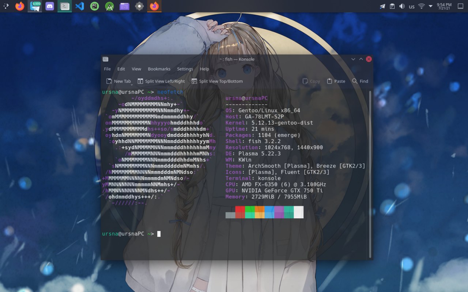
Task: Launch pinned Firefox beside the application launcher
Action: (20, 6)
